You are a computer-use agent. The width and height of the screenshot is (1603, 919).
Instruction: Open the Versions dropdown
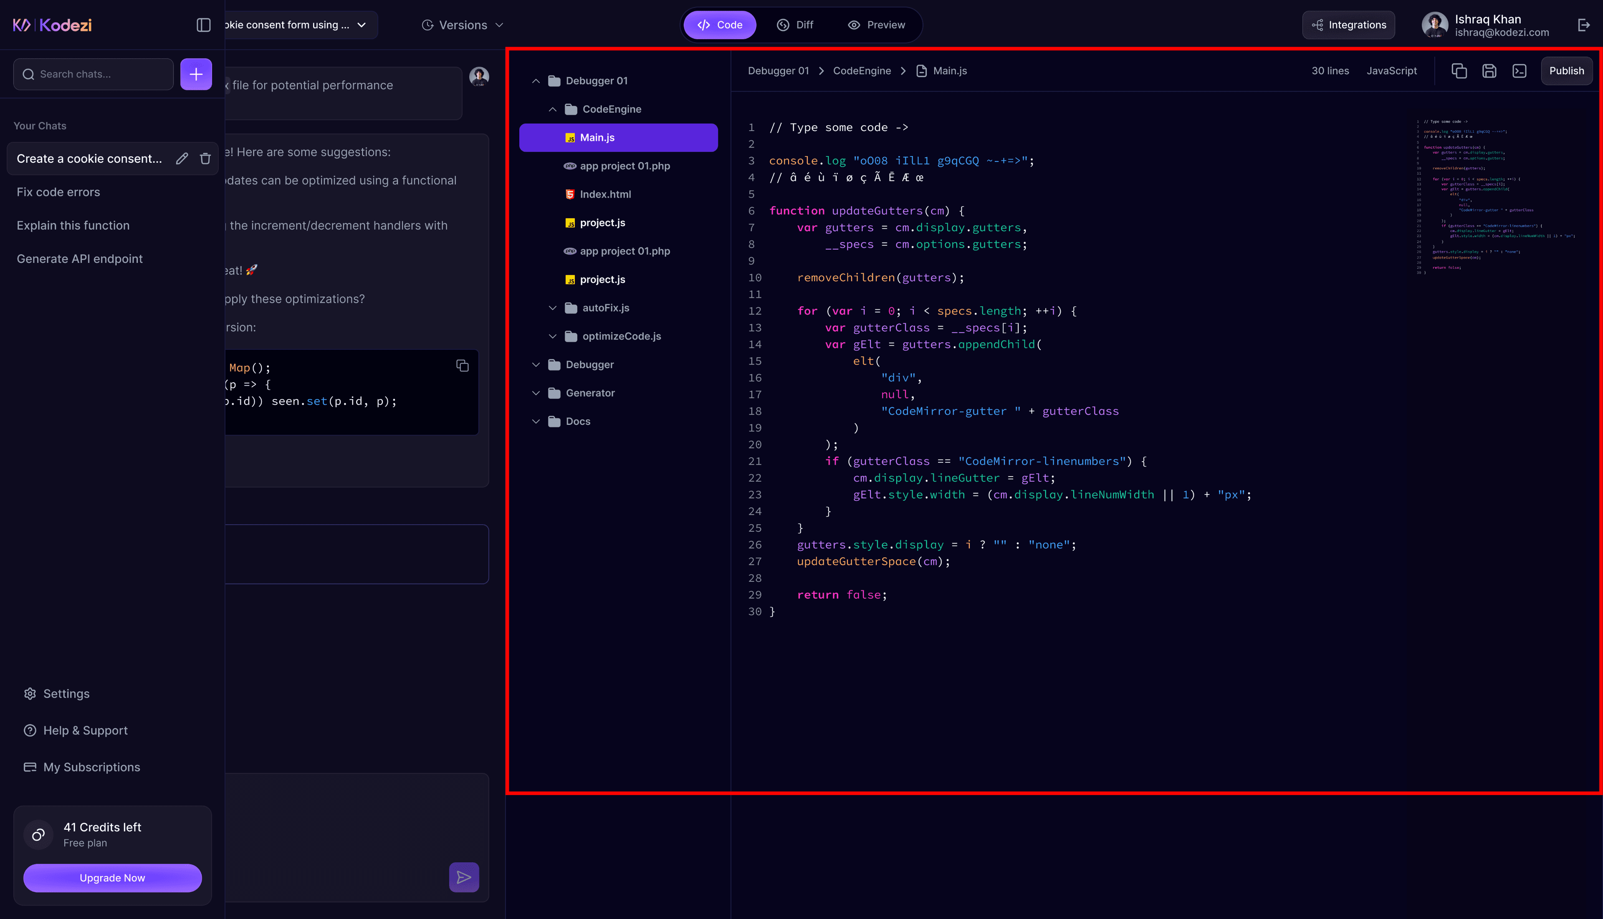pyautogui.click(x=462, y=25)
